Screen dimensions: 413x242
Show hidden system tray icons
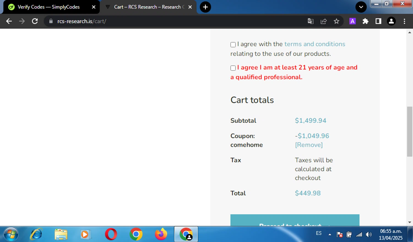(x=330, y=235)
